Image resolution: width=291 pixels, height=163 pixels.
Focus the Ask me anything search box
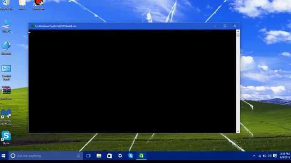45,156
